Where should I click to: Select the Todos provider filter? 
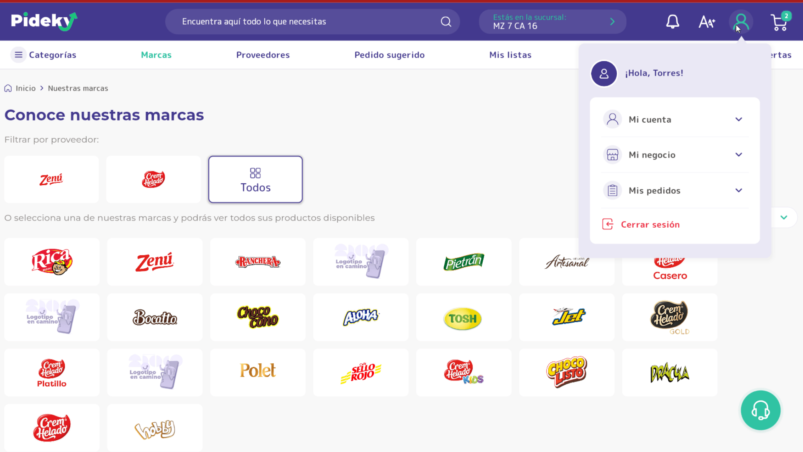(256, 180)
